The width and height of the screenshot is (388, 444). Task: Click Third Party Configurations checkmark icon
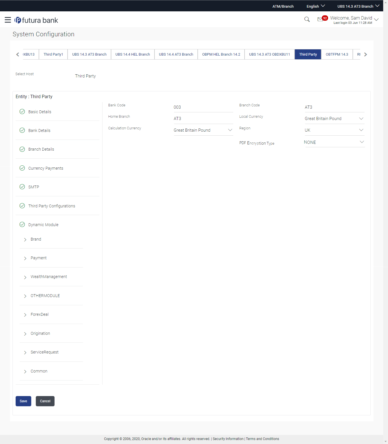pyautogui.click(x=22, y=206)
